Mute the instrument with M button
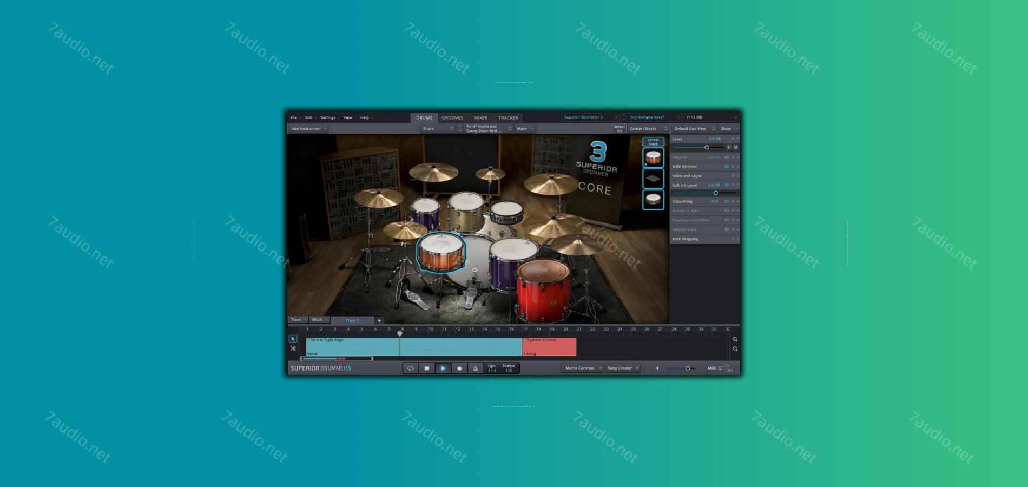The image size is (1028, 487). point(735,147)
